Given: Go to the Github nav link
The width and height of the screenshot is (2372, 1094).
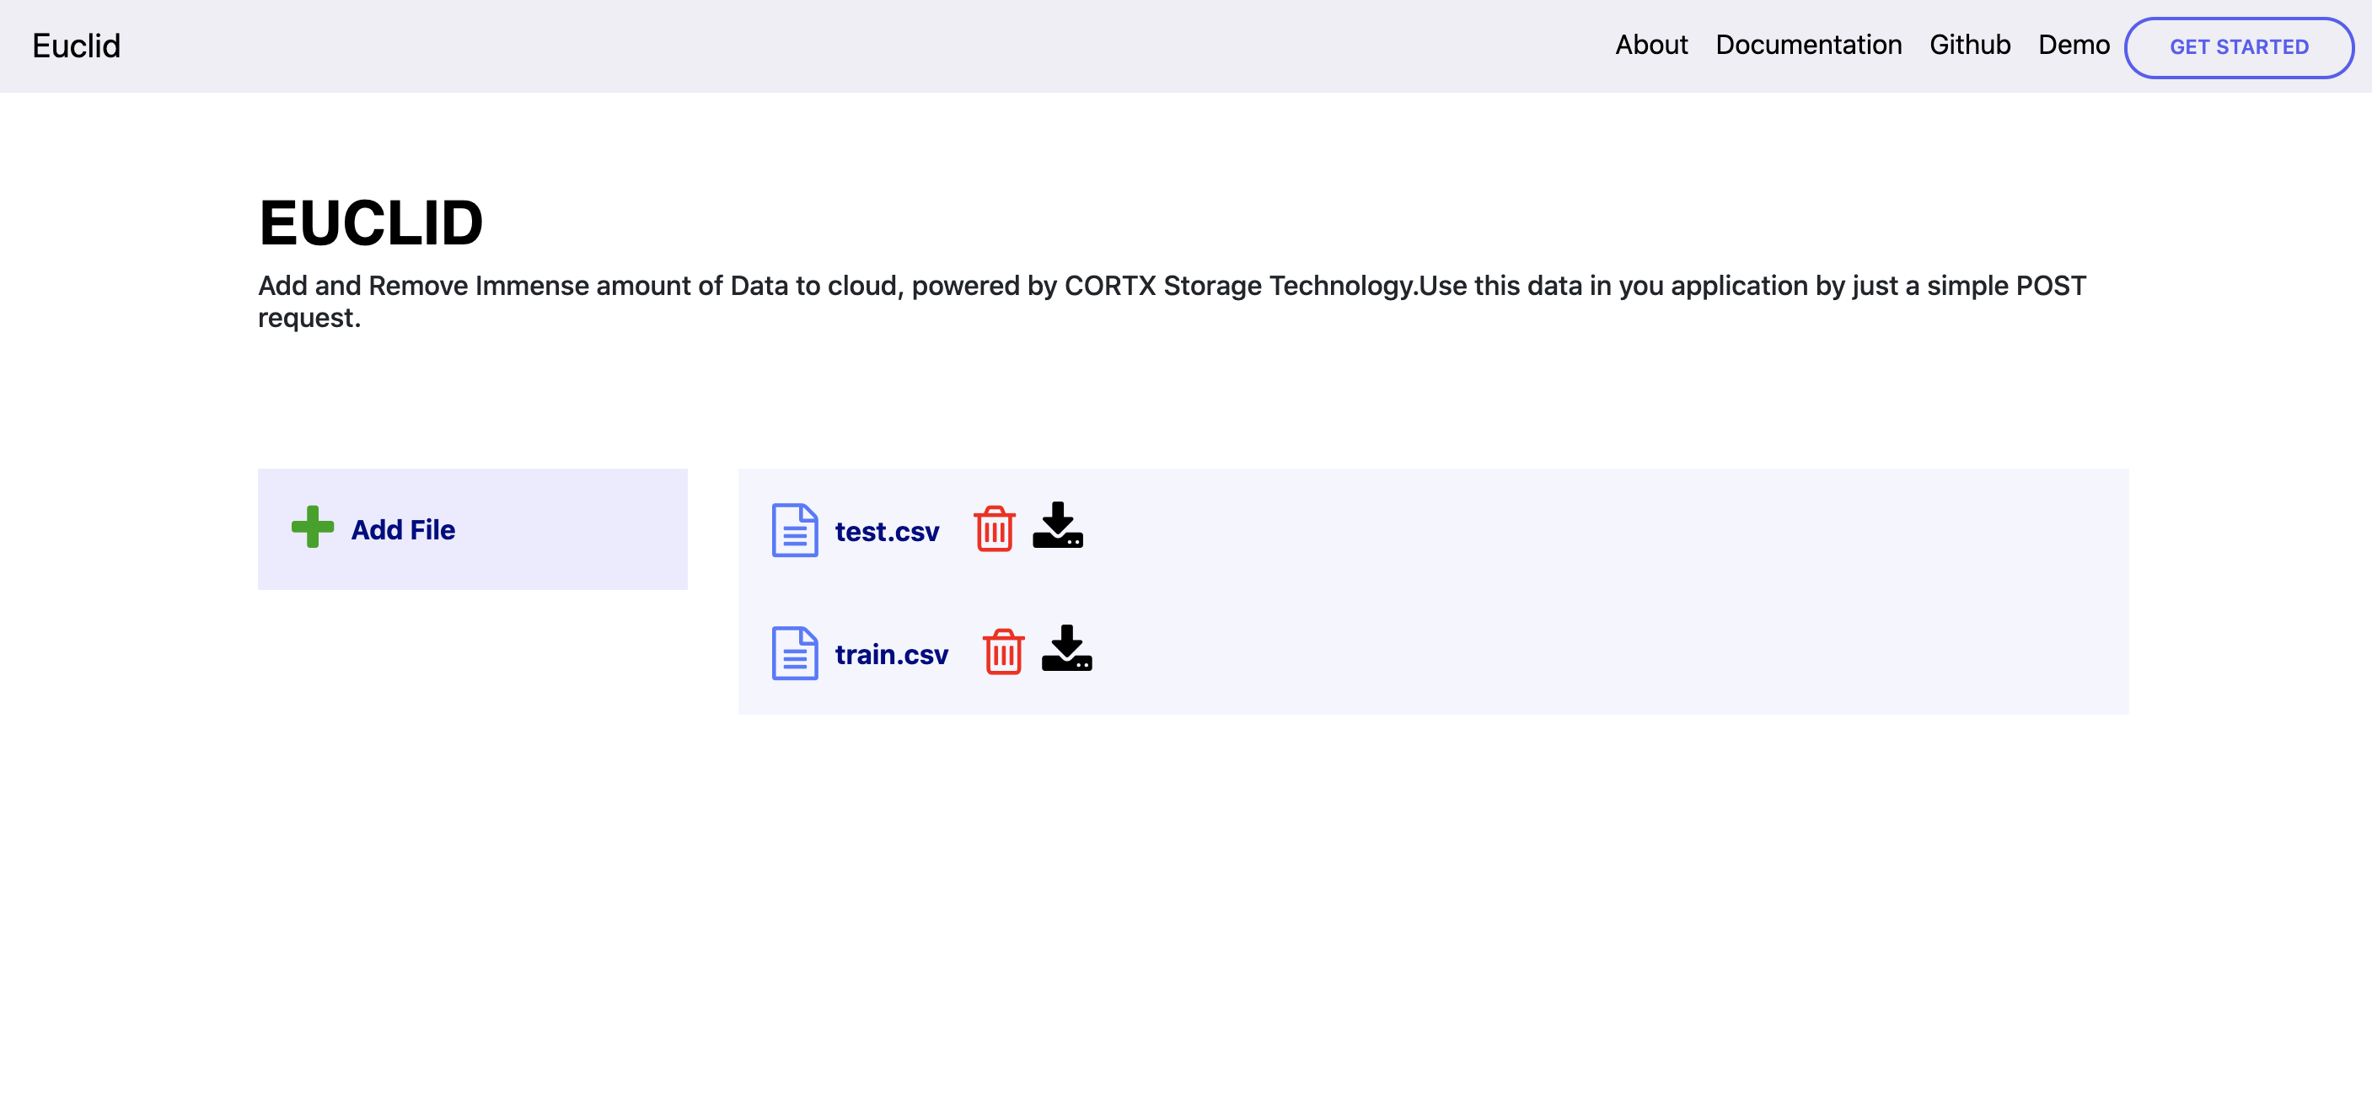Looking at the screenshot, I should pos(1970,46).
